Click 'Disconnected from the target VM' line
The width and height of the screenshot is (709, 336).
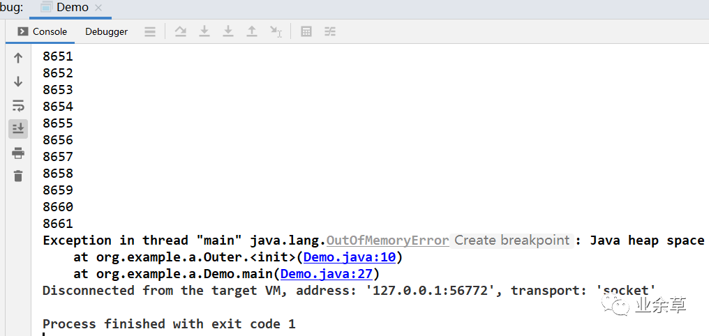click(349, 291)
